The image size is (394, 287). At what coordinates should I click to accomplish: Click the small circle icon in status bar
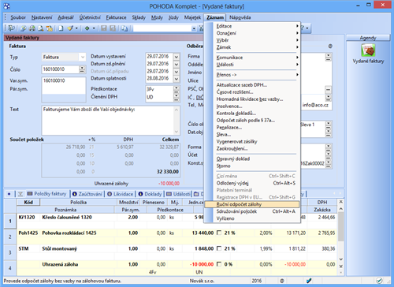282,281
